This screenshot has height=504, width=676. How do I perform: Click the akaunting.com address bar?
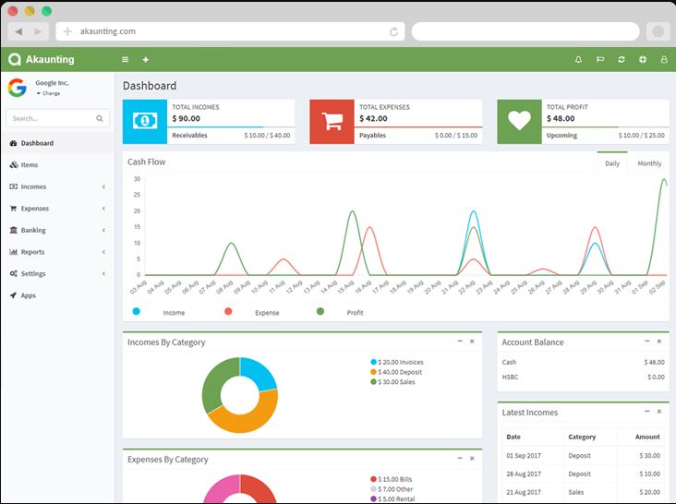click(230, 31)
